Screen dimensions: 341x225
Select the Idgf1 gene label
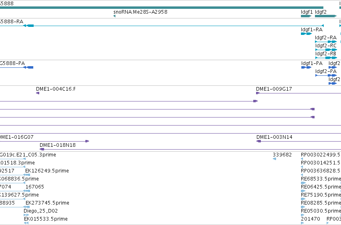pos(307,12)
